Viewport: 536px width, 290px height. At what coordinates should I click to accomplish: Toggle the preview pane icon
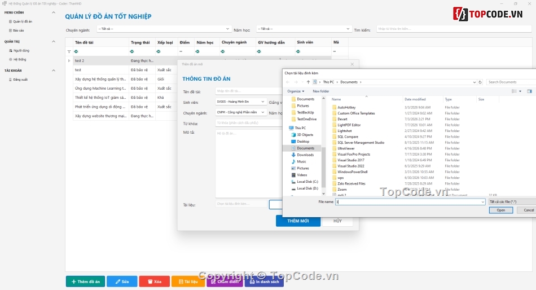tap(529, 91)
